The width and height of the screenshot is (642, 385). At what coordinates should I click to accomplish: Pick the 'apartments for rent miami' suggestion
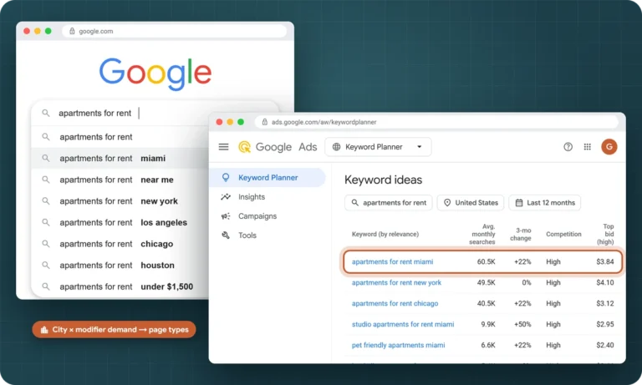(120, 159)
